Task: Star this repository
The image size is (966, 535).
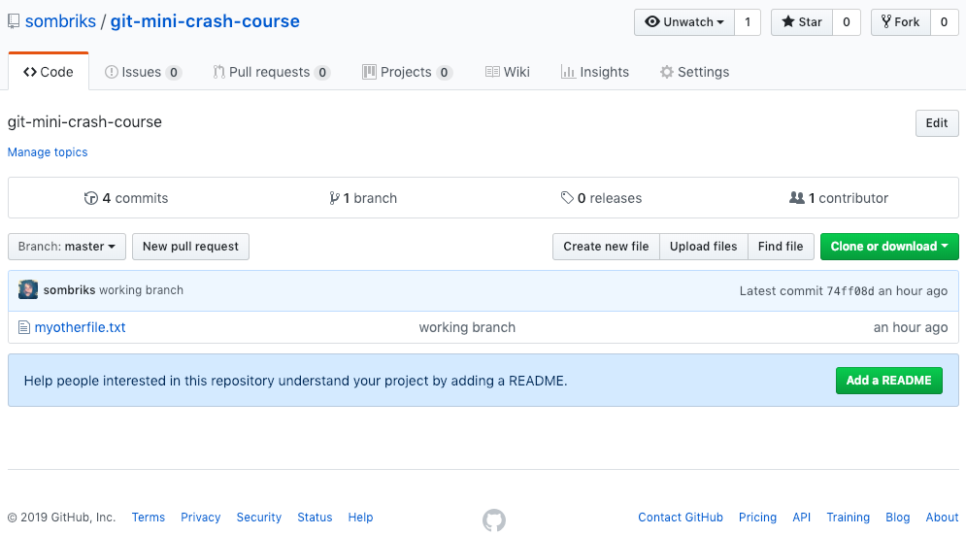Action: pos(802,22)
